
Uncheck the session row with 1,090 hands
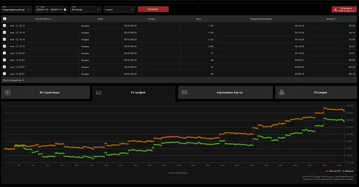4,46
